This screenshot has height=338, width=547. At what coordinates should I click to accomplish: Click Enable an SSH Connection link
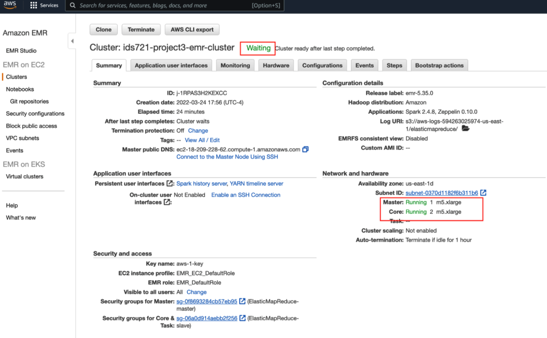246,195
